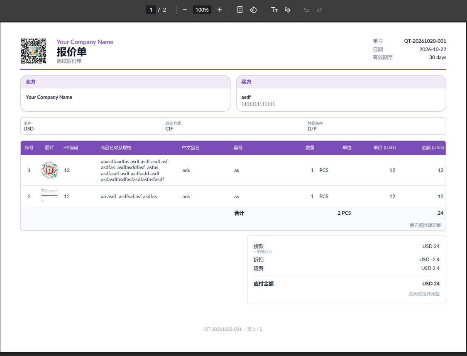Rotate the document with rotate icon
This screenshot has width=467, height=356.
[253, 10]
